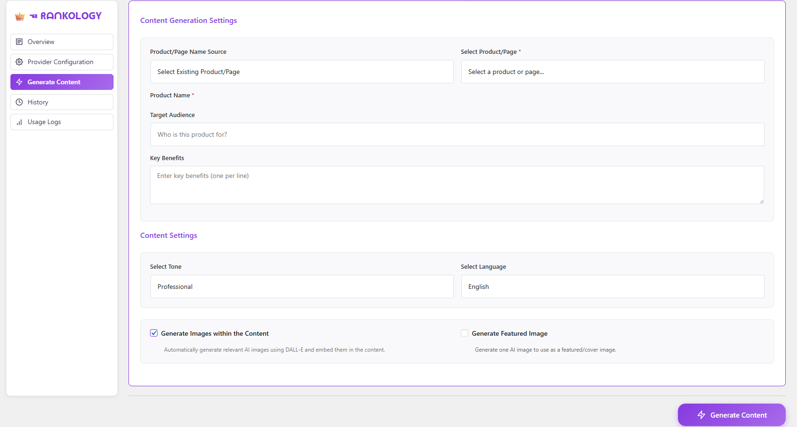Open the Usage Logs menu item

point(44,122)
